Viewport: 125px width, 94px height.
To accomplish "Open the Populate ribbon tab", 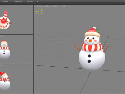I will pos(30,2).
